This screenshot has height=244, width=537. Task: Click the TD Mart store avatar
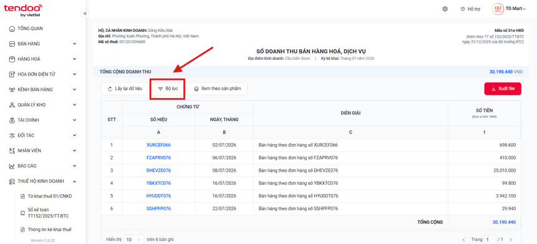coord(498,9)
